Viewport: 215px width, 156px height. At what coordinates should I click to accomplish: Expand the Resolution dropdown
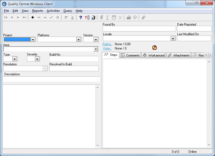point(45,69)
